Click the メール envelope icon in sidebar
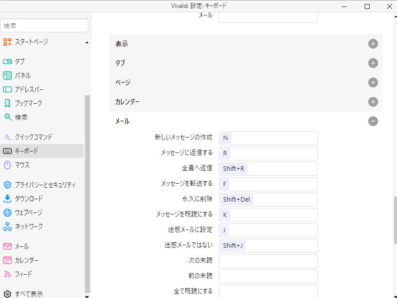 (7, 246)
